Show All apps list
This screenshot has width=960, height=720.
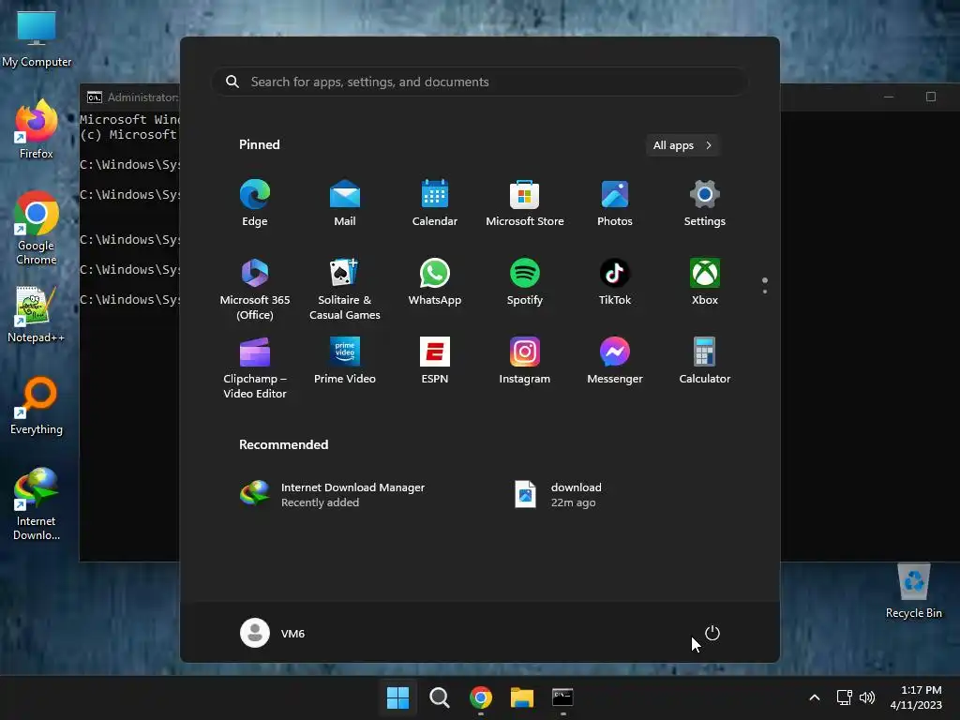pos(682,145)
